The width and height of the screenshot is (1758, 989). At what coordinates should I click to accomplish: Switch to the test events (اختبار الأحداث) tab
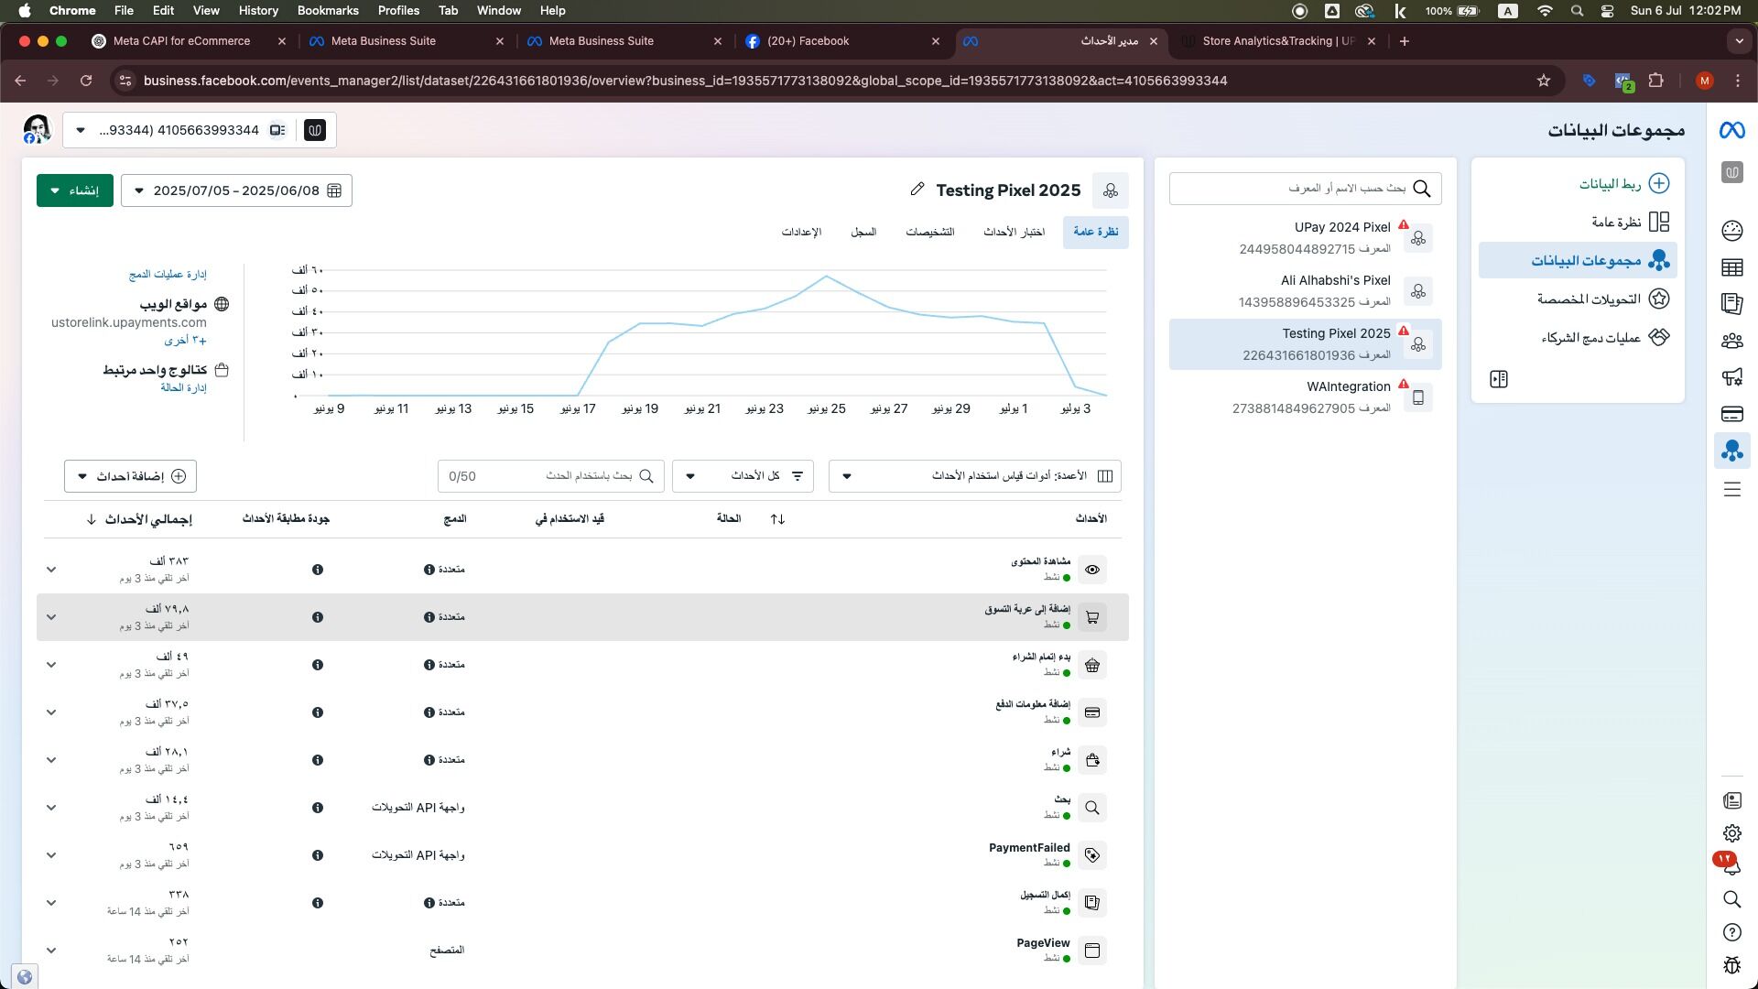point(1014,233)
